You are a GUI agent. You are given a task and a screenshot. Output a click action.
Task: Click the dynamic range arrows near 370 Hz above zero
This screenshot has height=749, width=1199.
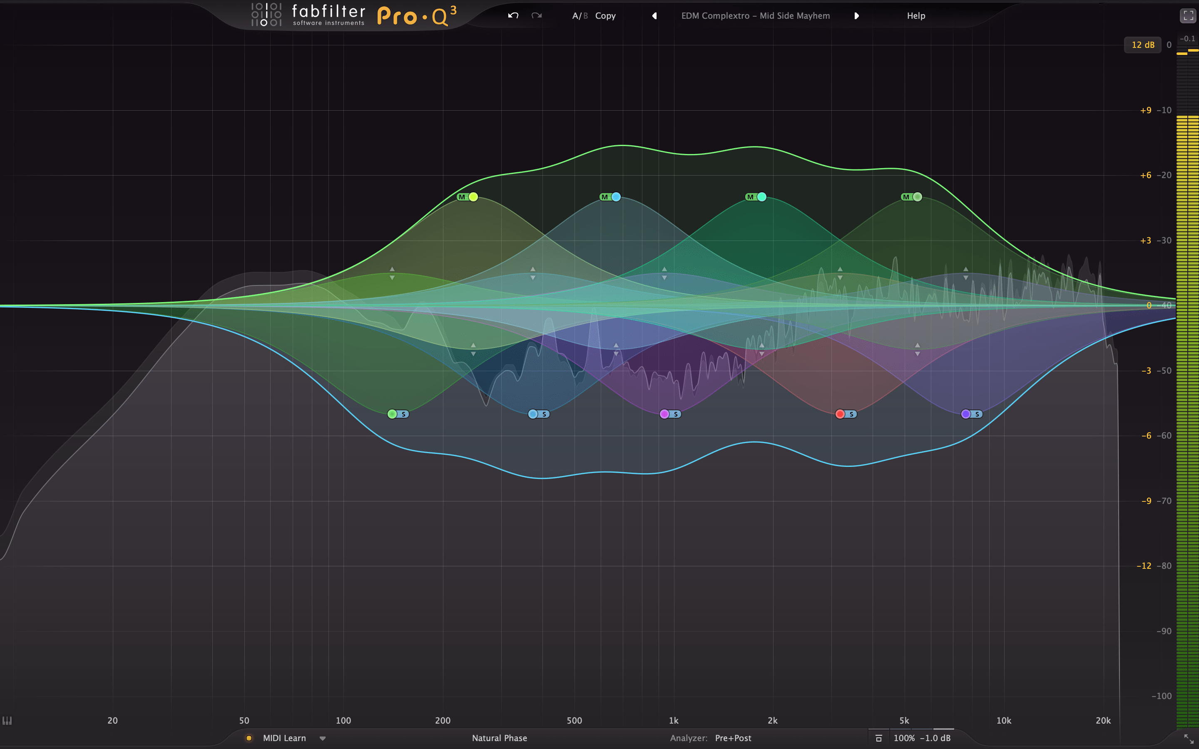click(x=532, y=273)
